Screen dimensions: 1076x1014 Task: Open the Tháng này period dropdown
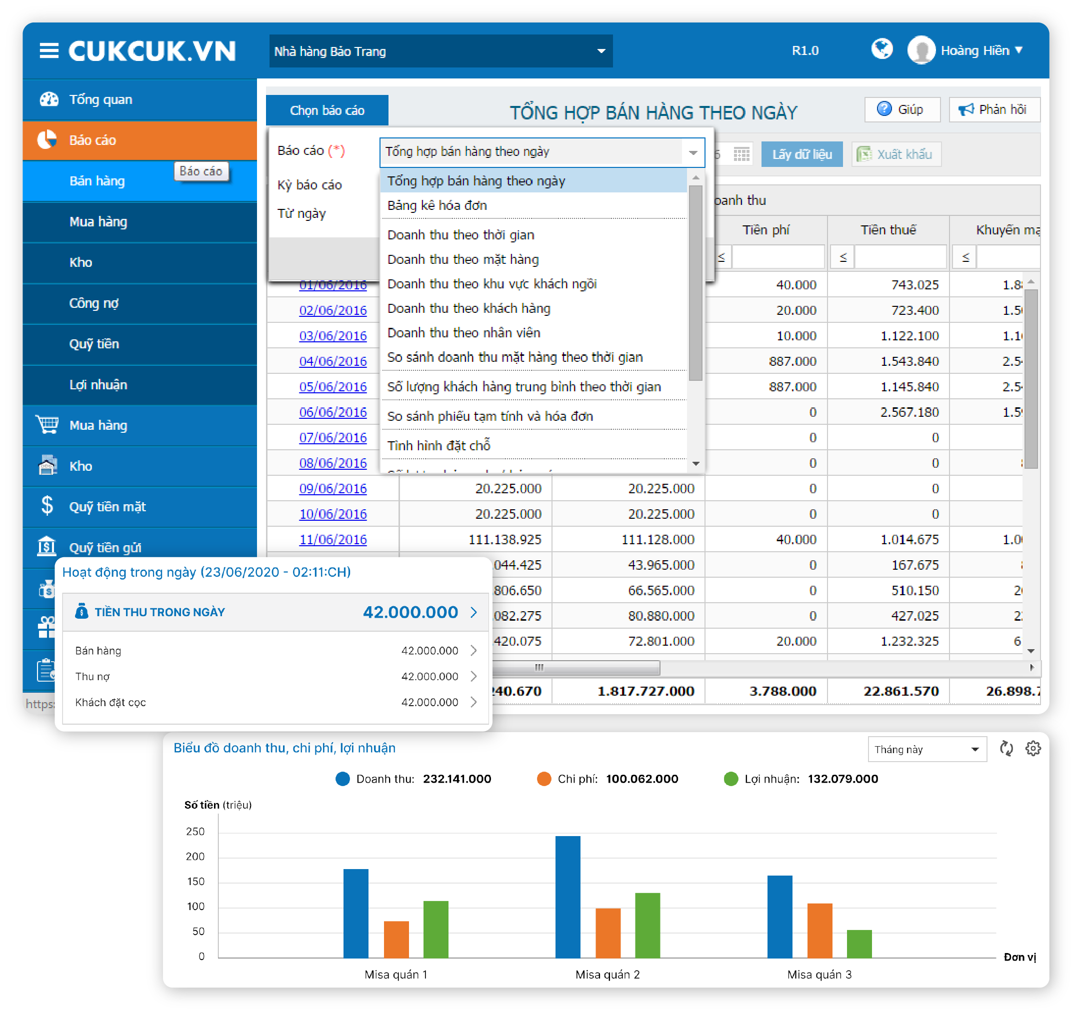point(927,750)
